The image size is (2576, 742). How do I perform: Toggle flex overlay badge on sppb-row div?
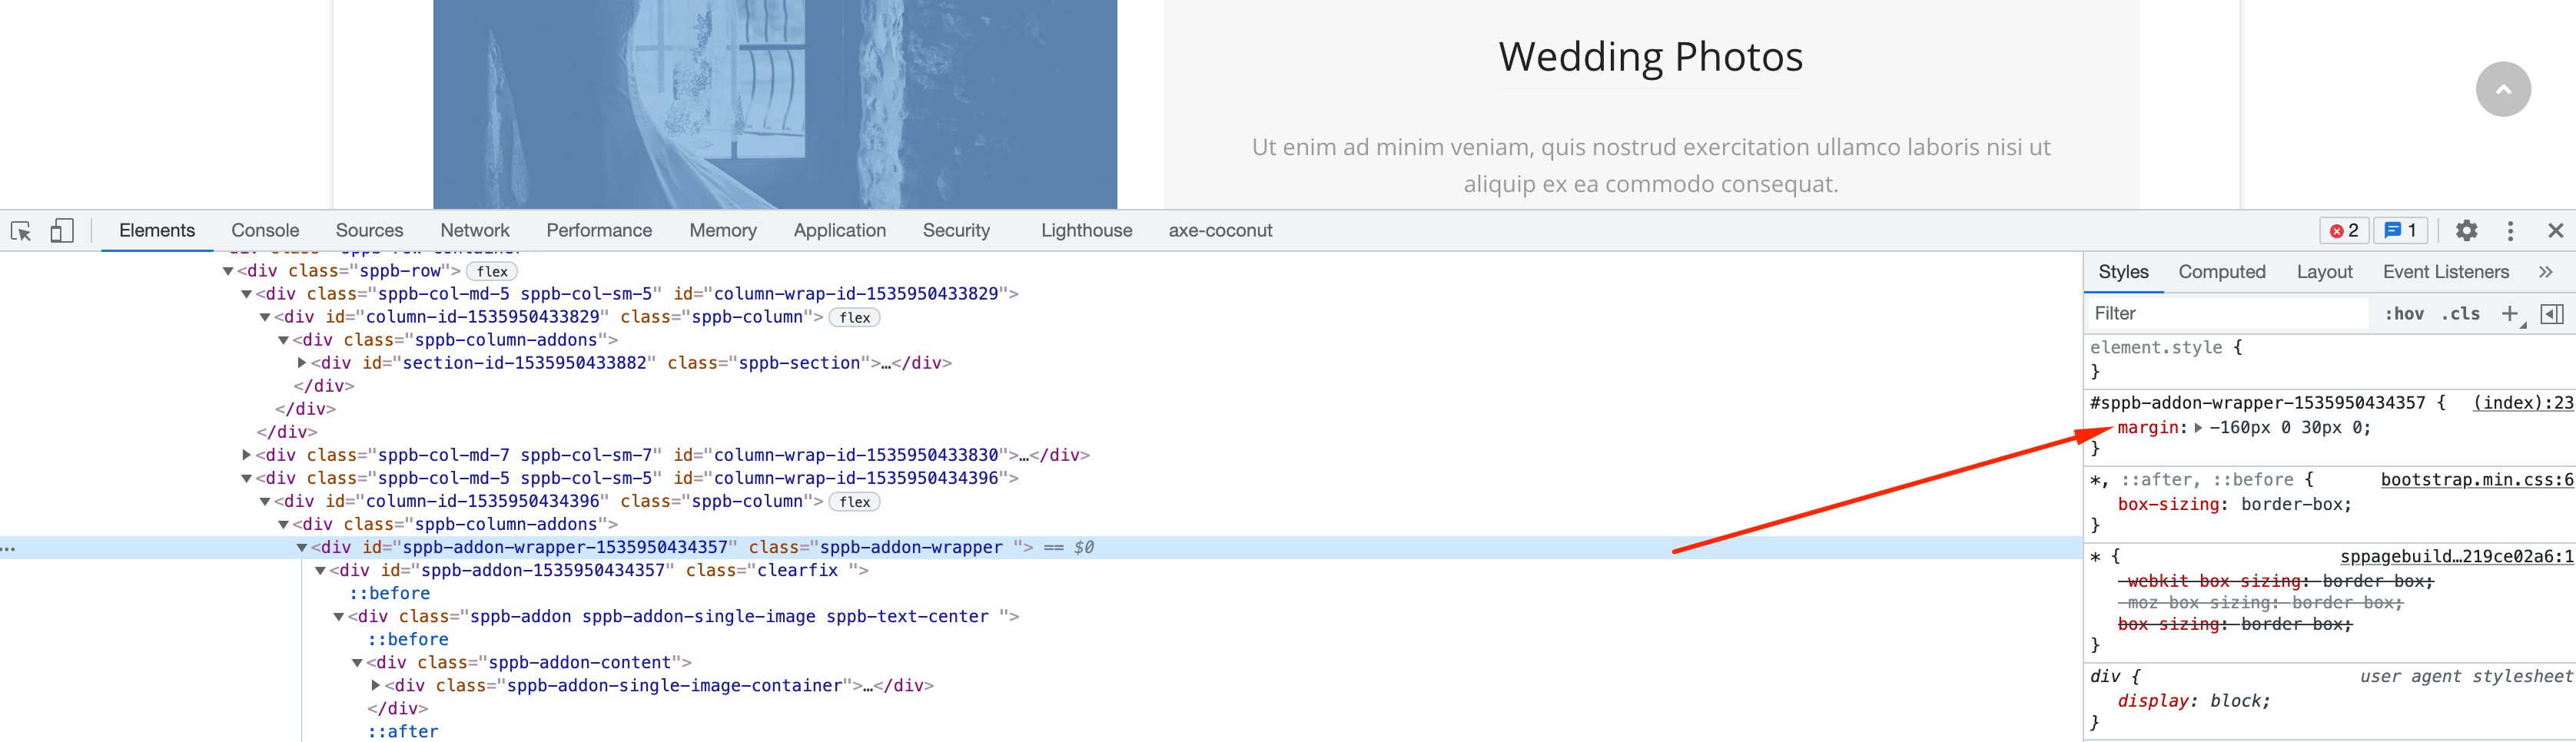coord(491,271)
